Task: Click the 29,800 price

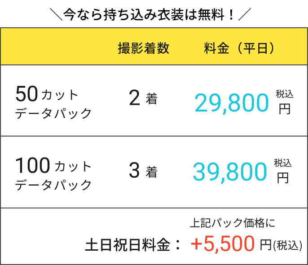Action: (231, 103)
